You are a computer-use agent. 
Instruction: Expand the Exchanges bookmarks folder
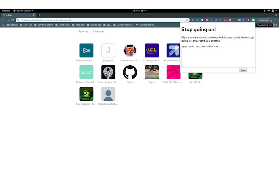tap(94, 25)
